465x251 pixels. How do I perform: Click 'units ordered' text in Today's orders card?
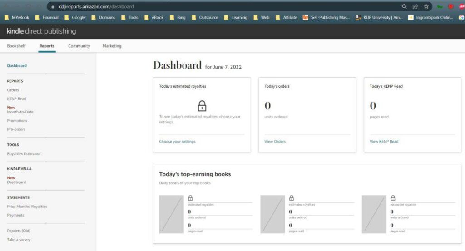[x=276, y=117]
